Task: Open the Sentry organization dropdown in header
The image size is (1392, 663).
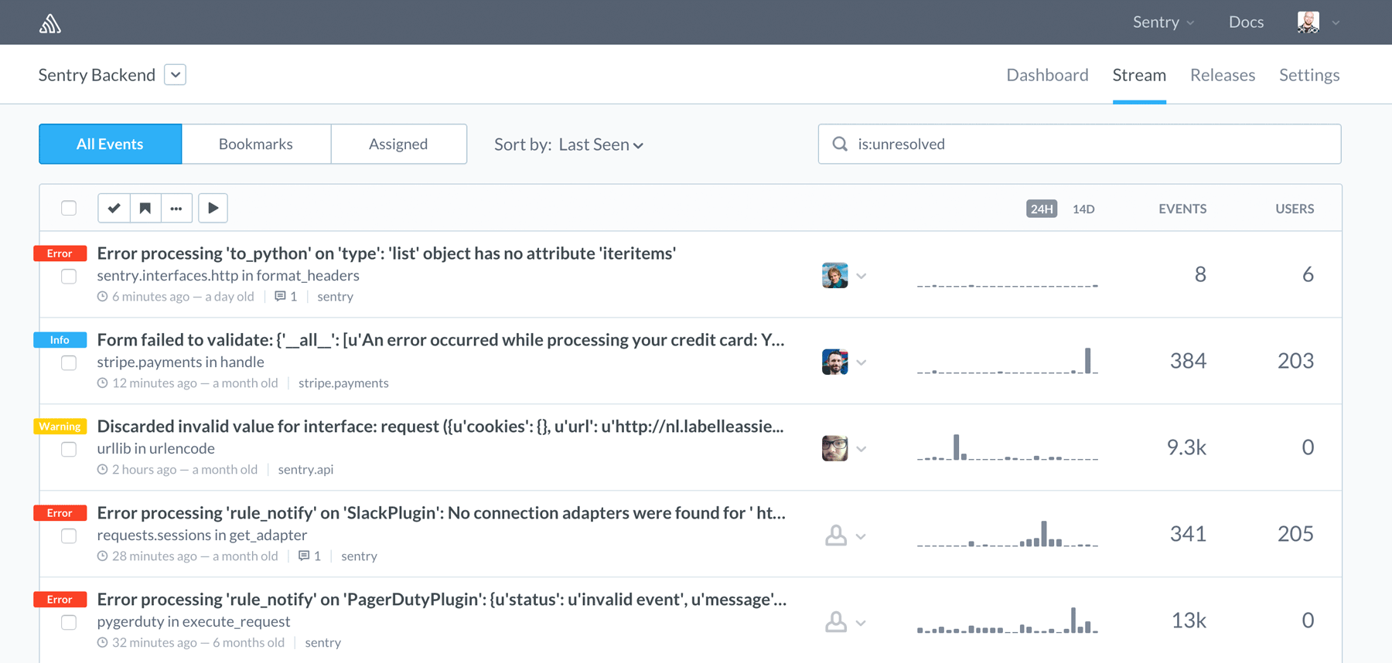Action: tap(1163, 22)
